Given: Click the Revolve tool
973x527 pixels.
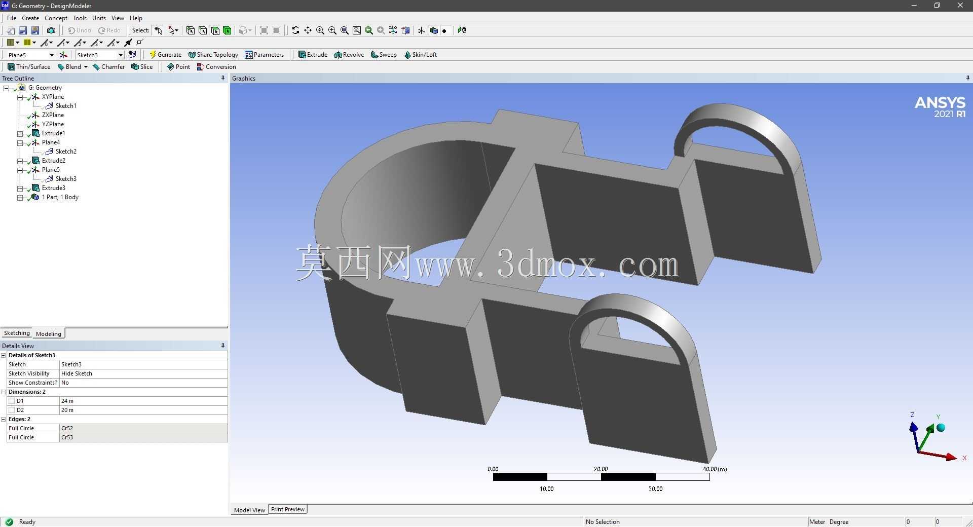Looking at the screenshot, I should pyautogui.click(x=349, y=55).
